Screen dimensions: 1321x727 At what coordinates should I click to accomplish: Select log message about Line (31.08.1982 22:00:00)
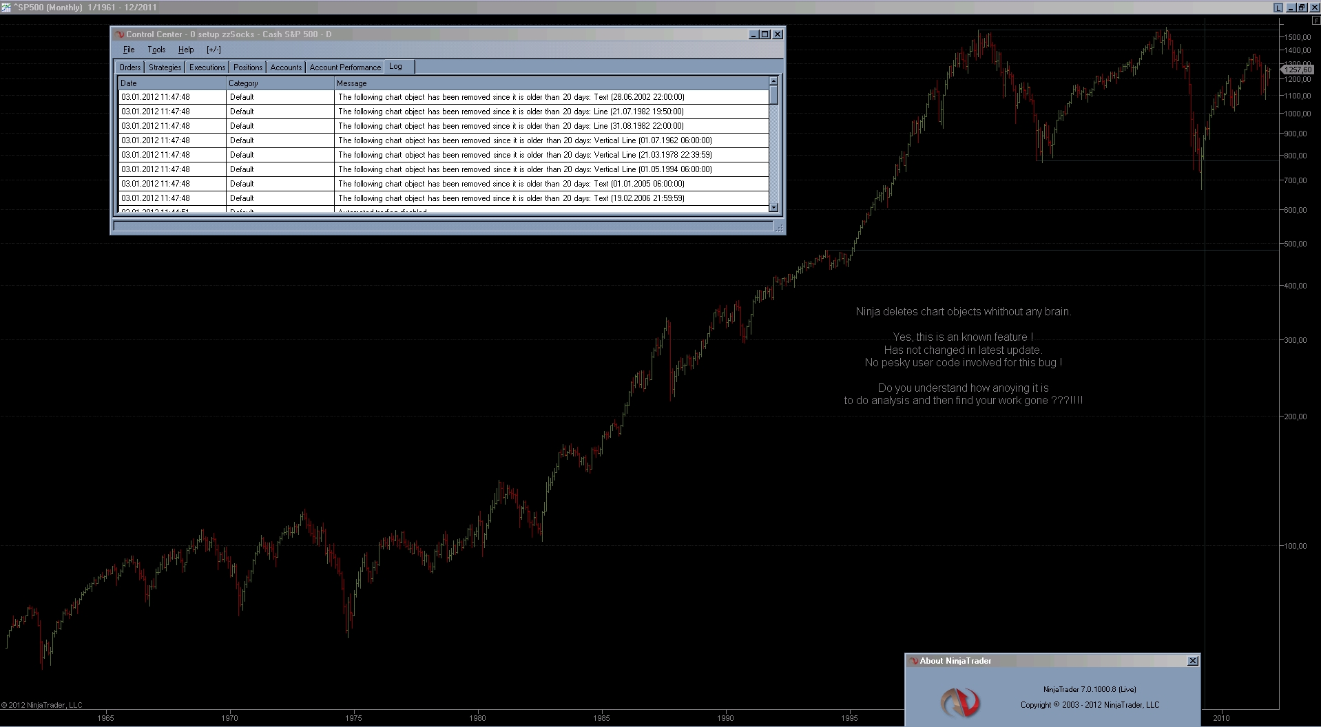(552, 126)
